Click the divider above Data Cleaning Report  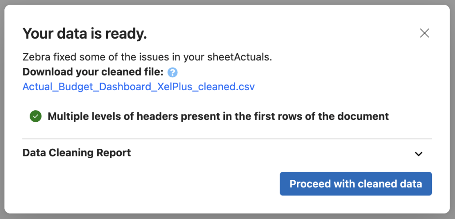(227, 139)
